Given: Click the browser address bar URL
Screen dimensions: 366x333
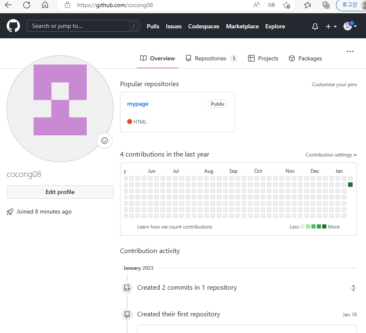Looking at the screenshot, I should [x=115, y=5].
